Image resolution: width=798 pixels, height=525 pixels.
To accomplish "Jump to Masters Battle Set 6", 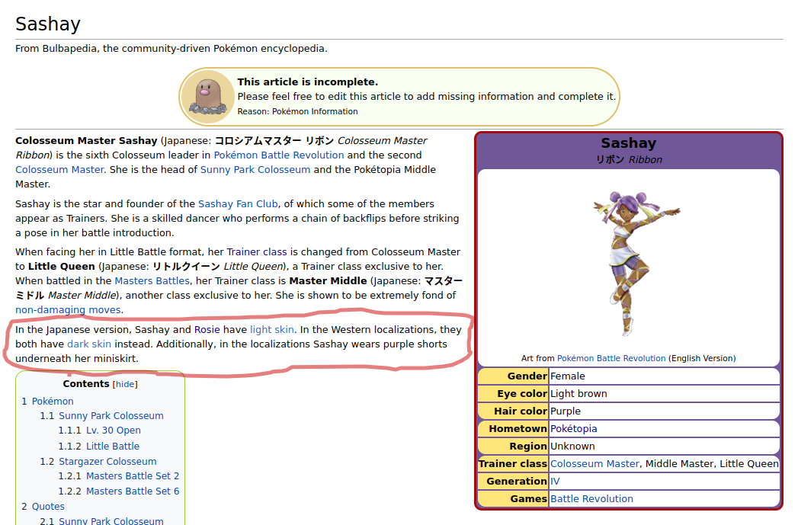I will coord(119,491).
